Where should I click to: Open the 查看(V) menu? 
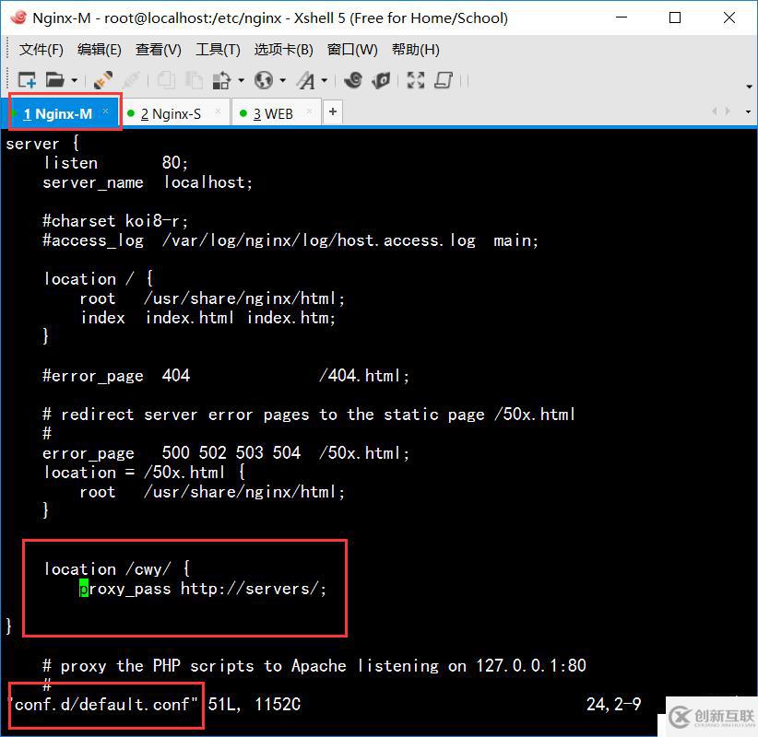coord(157,50)
